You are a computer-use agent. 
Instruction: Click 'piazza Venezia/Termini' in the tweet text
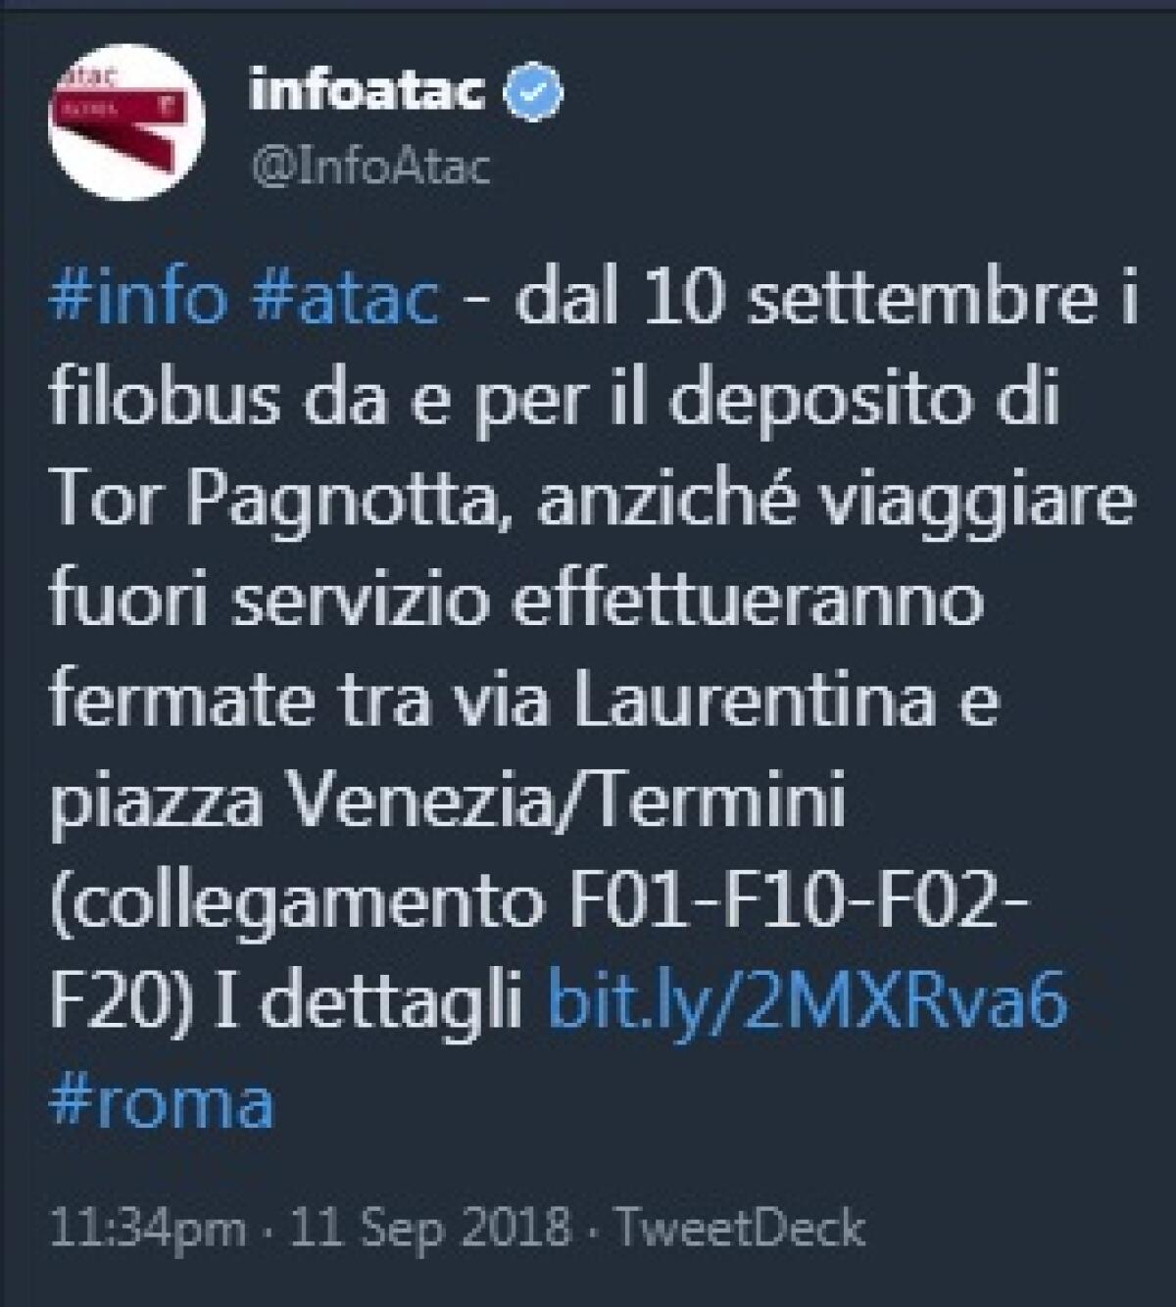447,801
